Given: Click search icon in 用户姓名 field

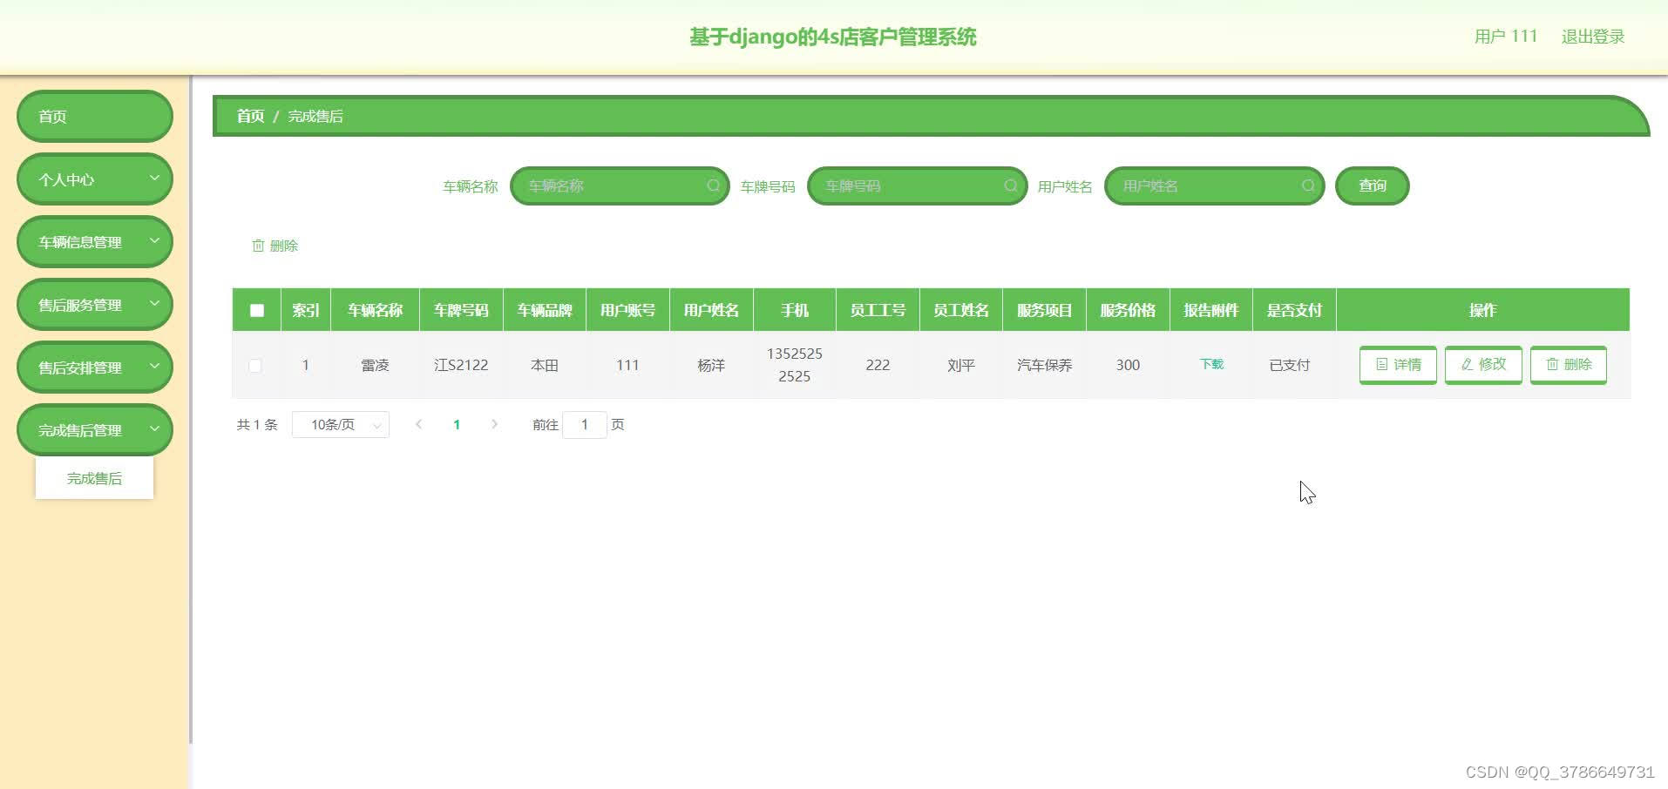Looking at the screenshot, I should click(1308, 185).
